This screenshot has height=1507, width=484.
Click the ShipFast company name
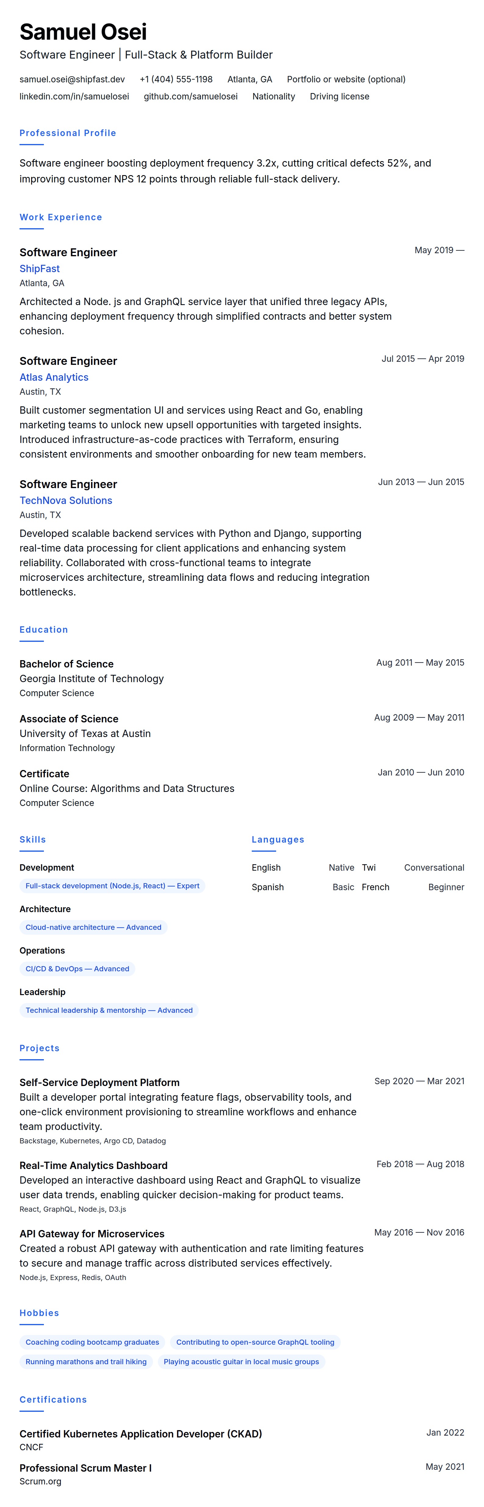point(40,268)
